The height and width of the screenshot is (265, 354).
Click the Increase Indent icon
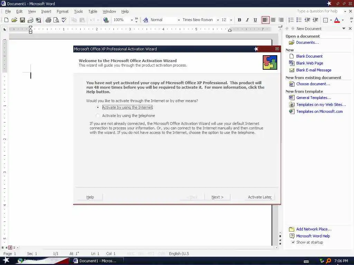(x=315, y=20)
